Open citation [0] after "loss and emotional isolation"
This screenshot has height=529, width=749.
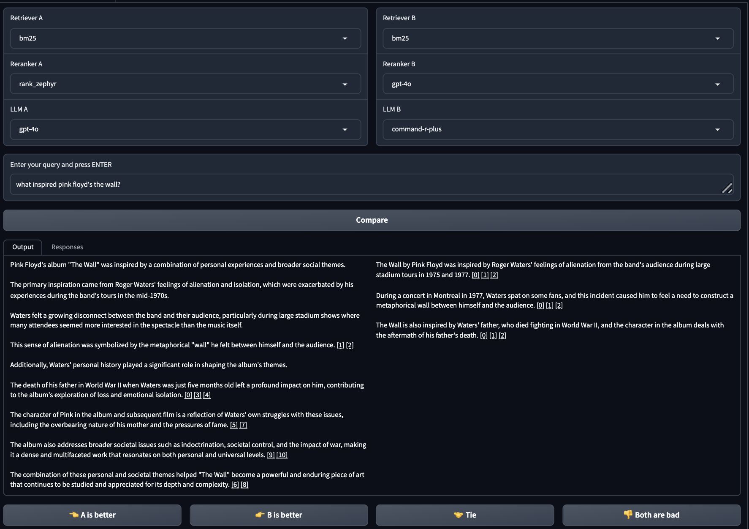point(188,395)
